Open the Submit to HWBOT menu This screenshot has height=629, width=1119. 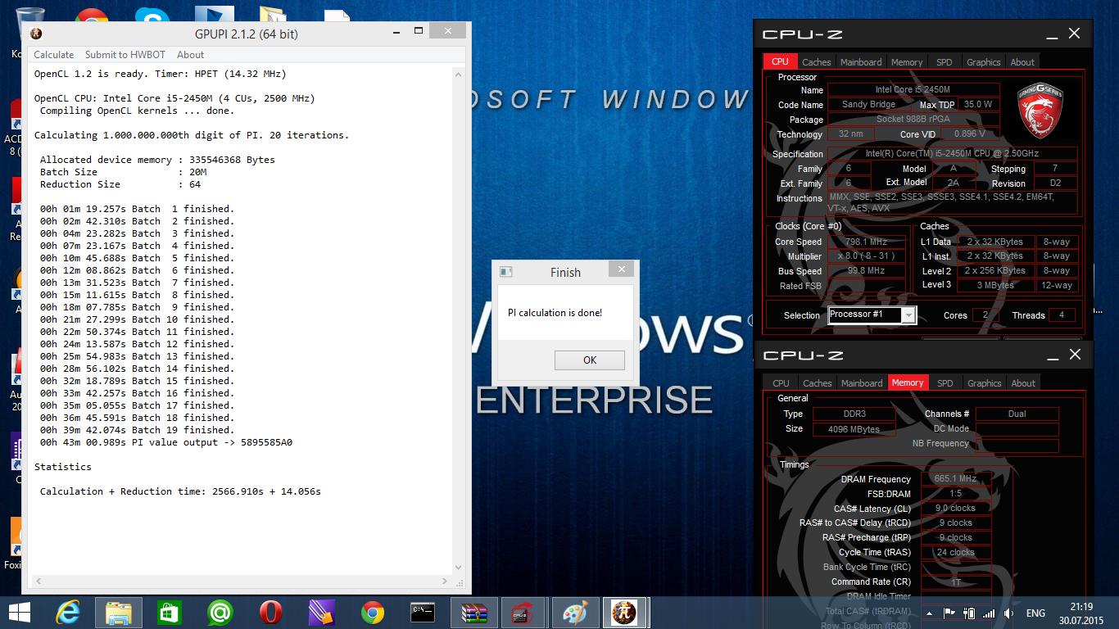click(x=125, y=55)
